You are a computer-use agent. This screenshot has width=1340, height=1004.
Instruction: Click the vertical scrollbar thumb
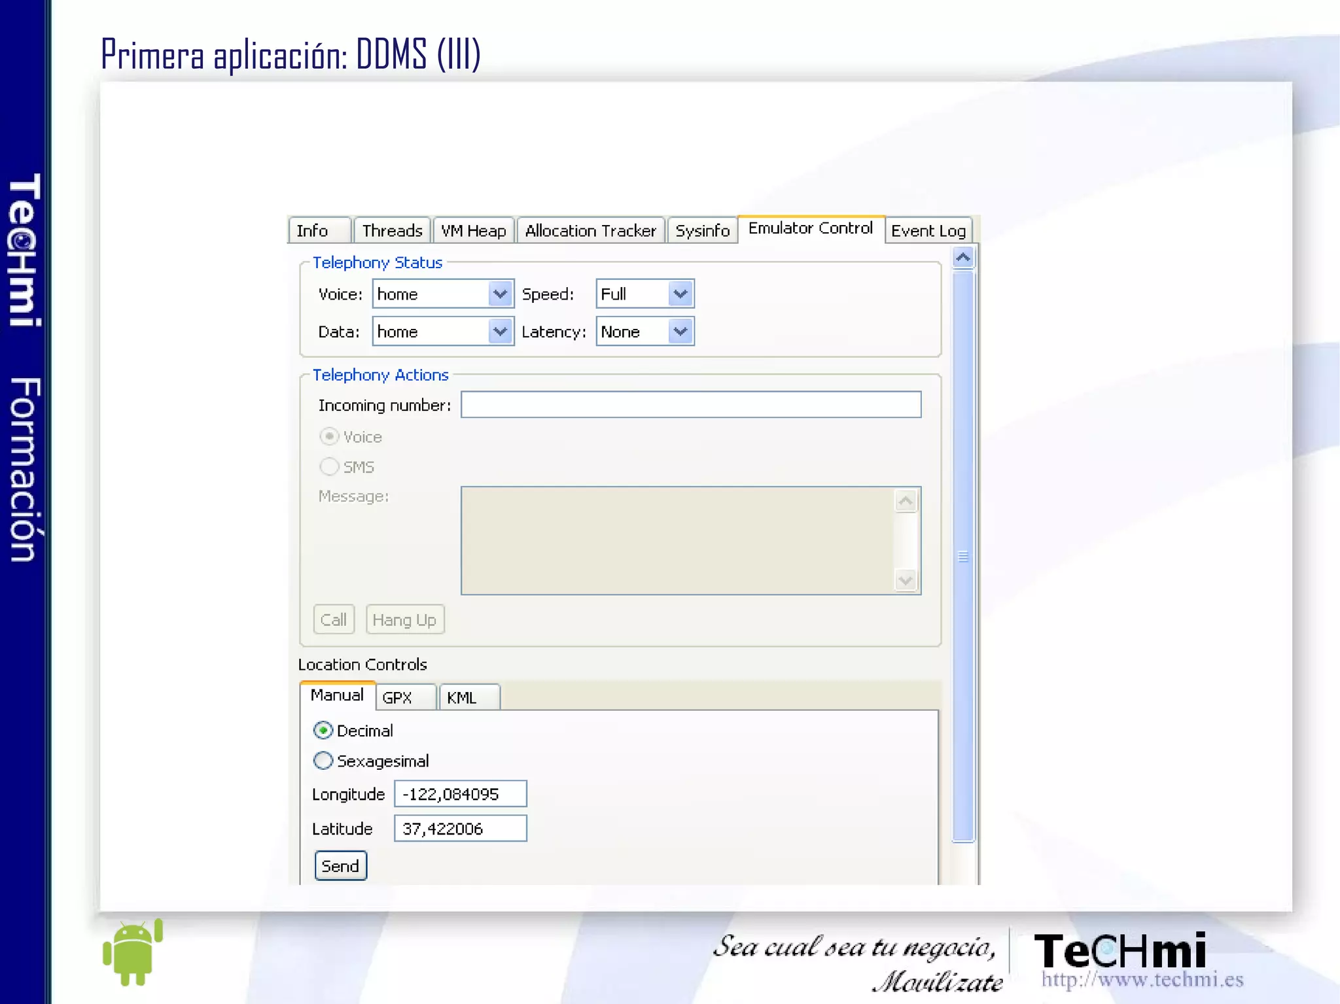pos(962,556)
